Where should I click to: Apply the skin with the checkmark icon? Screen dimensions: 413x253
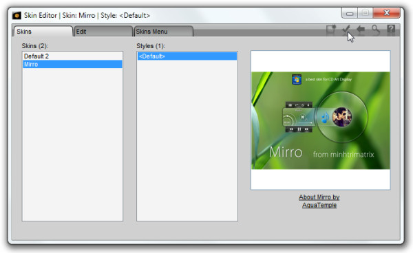tap(346, 30)
